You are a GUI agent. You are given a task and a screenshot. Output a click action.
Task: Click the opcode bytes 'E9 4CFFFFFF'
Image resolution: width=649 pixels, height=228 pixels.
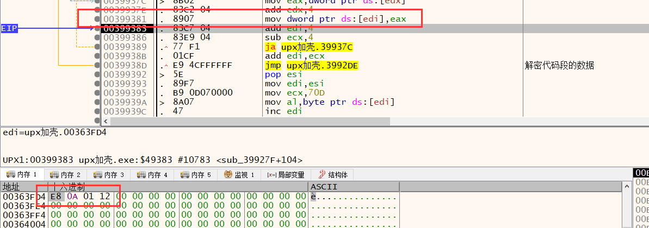coord(202,65)
